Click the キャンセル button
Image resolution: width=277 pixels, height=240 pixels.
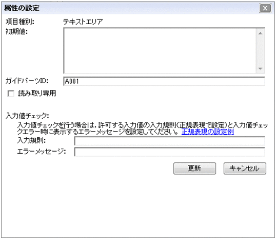[245, 169]
